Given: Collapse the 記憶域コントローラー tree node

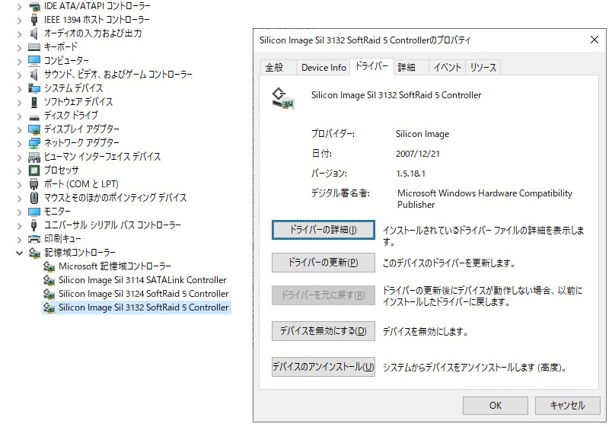Looking at the screenshot, I should tap(19, 253).
